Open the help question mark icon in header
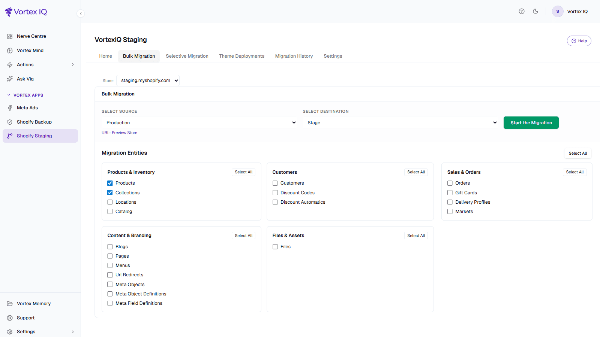 click(x=522, y=11)
